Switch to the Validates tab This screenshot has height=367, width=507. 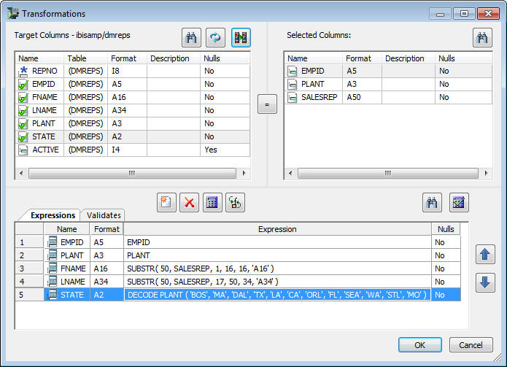tap(104, 215)
